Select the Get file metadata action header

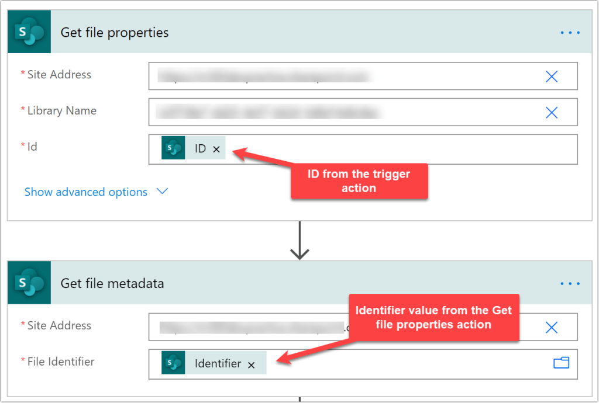tap(292, 284)
